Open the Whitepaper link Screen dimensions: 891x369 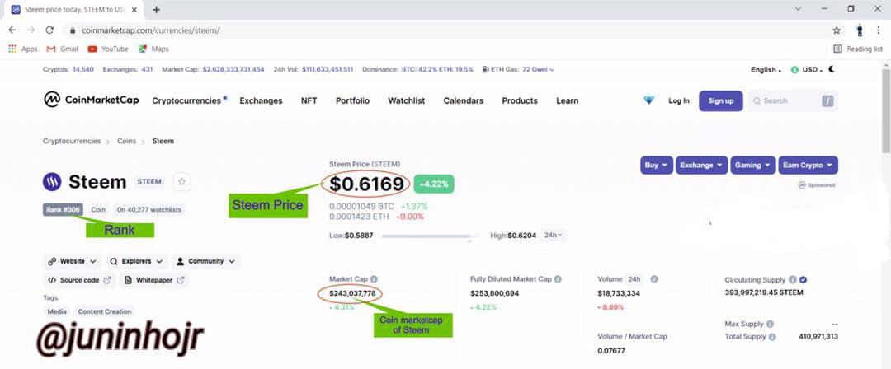click(154, 280)
